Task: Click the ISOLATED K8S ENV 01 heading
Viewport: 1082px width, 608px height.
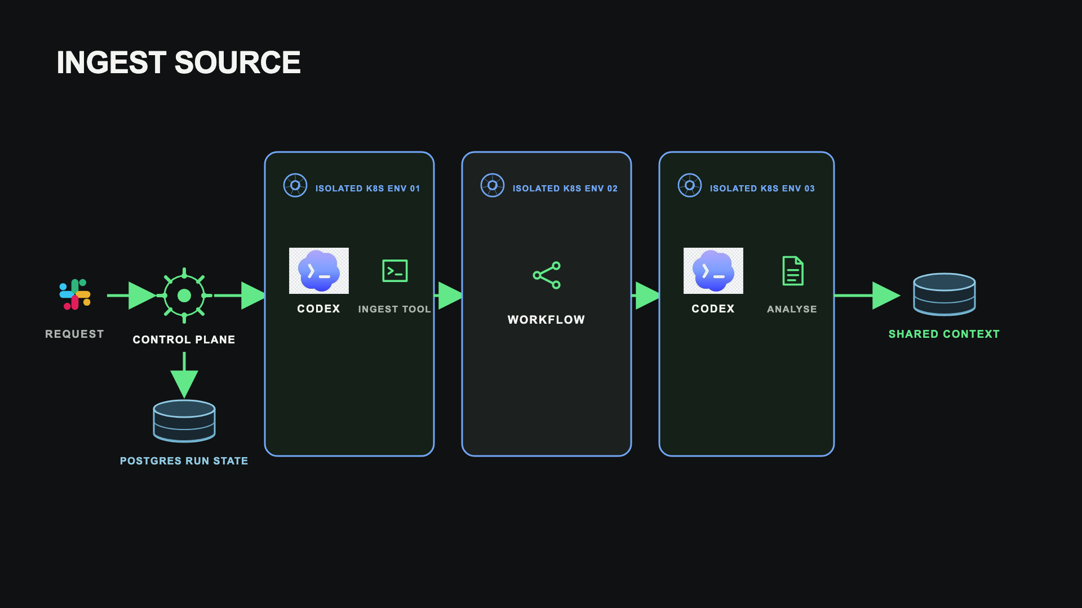Action: [368, 189]
